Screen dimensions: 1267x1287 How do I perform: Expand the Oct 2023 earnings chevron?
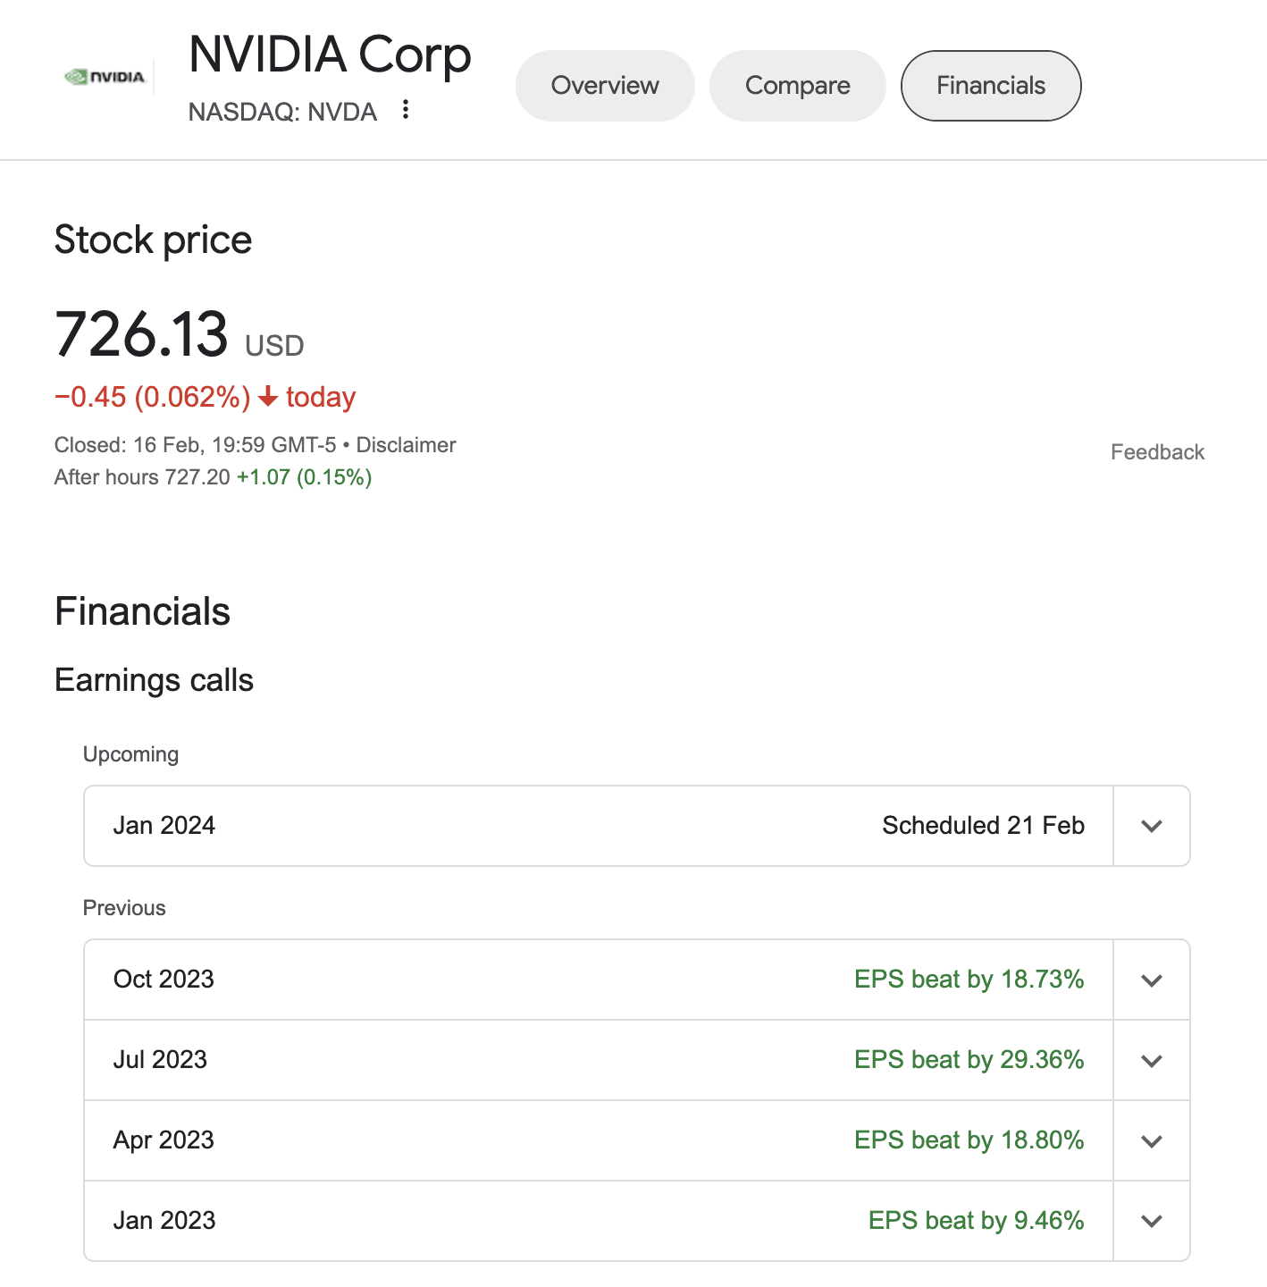[1152, 980]
